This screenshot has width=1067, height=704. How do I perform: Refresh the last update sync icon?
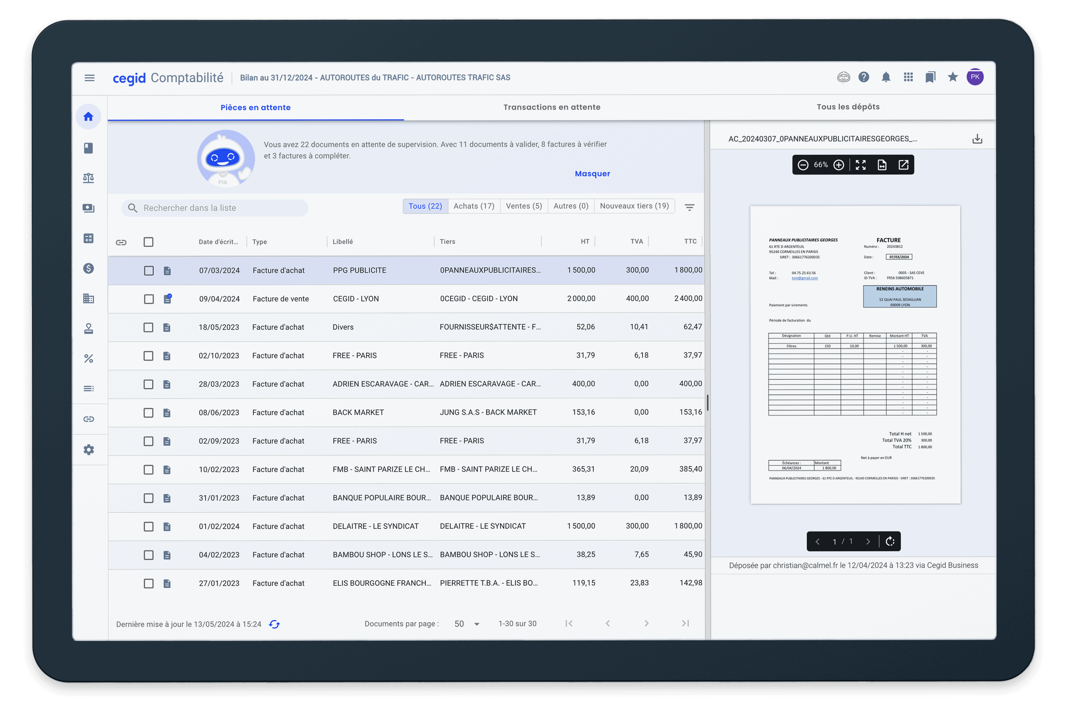[274, 624]
